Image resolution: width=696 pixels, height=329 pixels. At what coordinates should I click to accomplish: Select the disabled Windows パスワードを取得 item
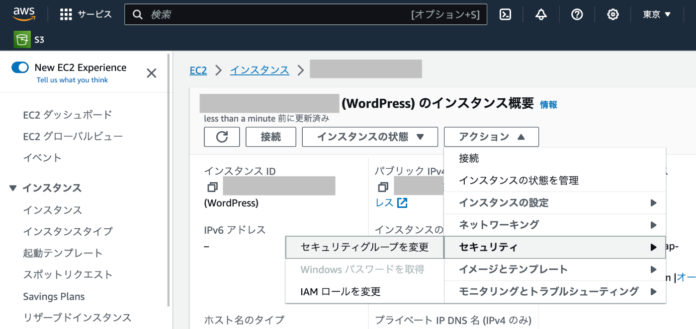coord(365,269)
